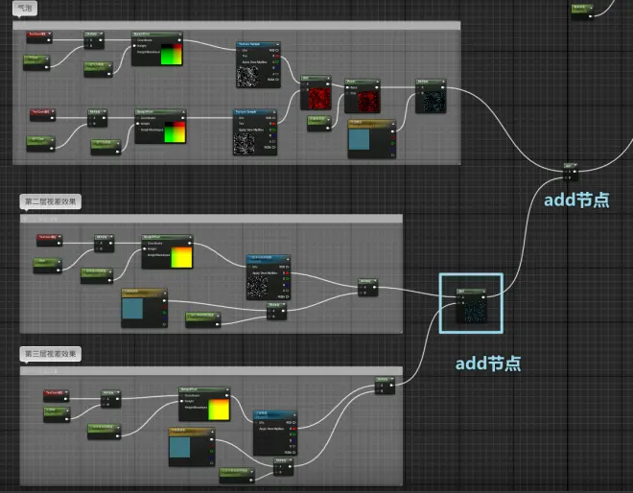Click red R output pin of lower Texture Sample in 气泡 group
The image size is (633, 493).
(273, 124)
